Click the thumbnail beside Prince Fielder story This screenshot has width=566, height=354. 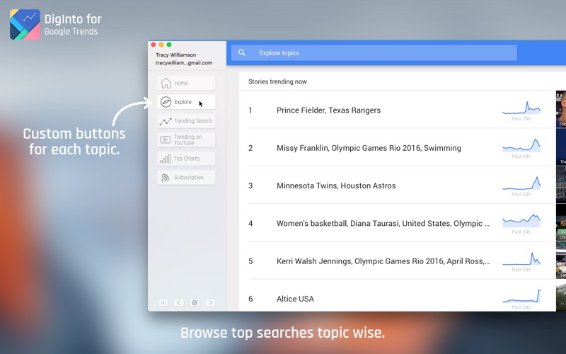tap(561, 109)
